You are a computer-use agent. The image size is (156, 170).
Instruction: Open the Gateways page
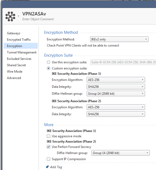click(14, 33)
